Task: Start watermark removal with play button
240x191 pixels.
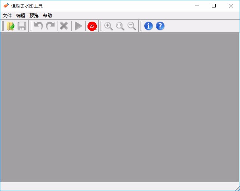Action: click(x=78, y=26)
